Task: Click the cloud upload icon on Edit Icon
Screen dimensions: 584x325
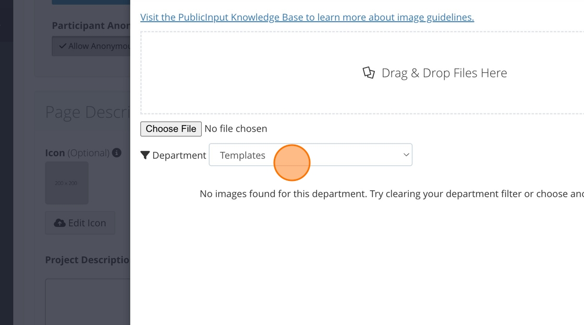Action: tap(60, 223)
